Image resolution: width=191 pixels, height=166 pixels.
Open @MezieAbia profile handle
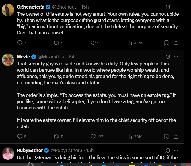coord(51,57)
